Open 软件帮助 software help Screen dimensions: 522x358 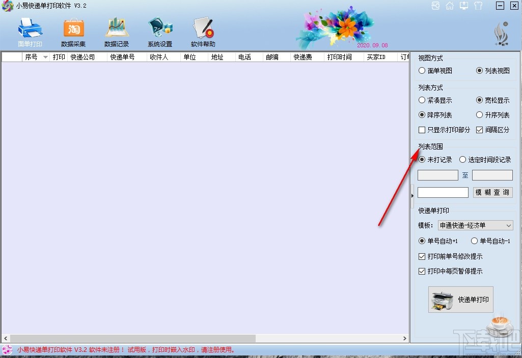[x=203, y=31]
